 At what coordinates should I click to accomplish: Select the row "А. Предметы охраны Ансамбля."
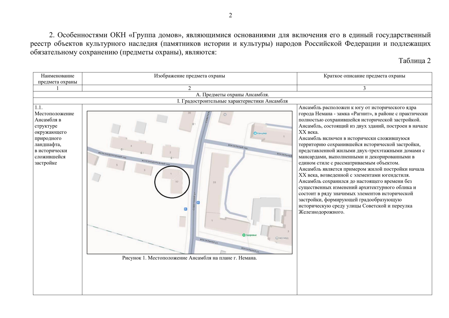click(x=232, y=95)
